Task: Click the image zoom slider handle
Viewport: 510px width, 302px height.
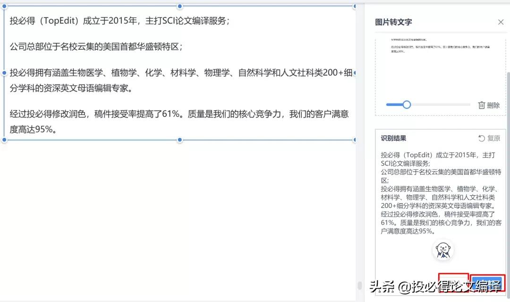Action: tap(407, 105)
